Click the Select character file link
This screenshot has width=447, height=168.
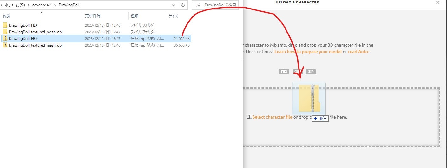[272, 117]
